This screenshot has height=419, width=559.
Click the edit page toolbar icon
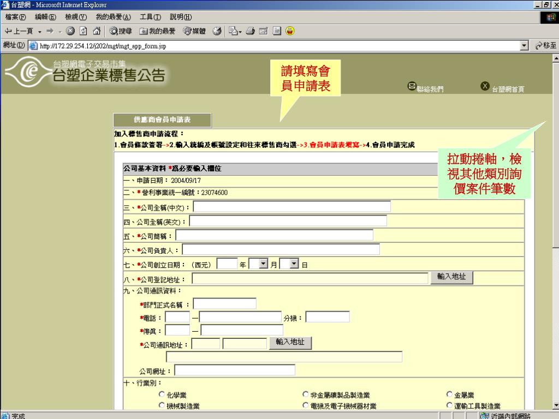point(264,31)
